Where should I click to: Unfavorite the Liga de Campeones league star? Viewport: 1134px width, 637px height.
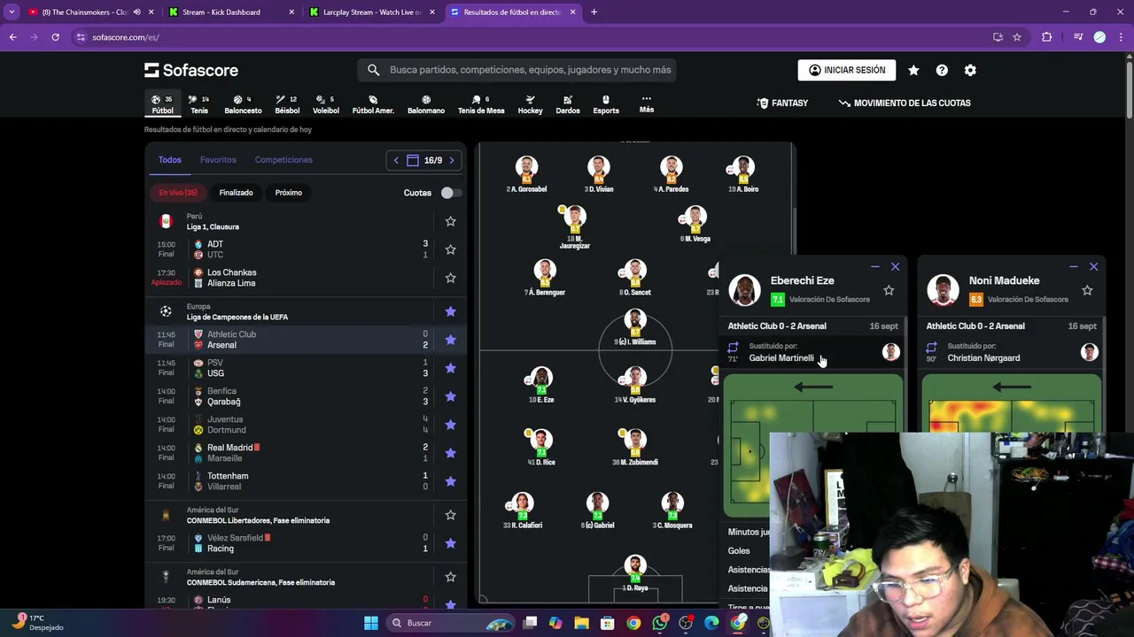point(450,311)
